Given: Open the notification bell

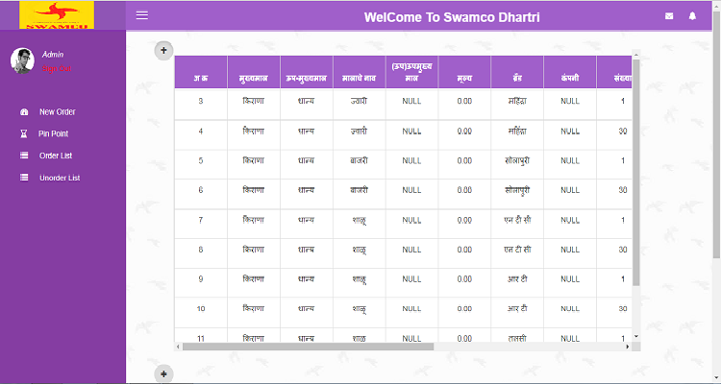Looking at the screenshot, I should click(x=692, y=16).
